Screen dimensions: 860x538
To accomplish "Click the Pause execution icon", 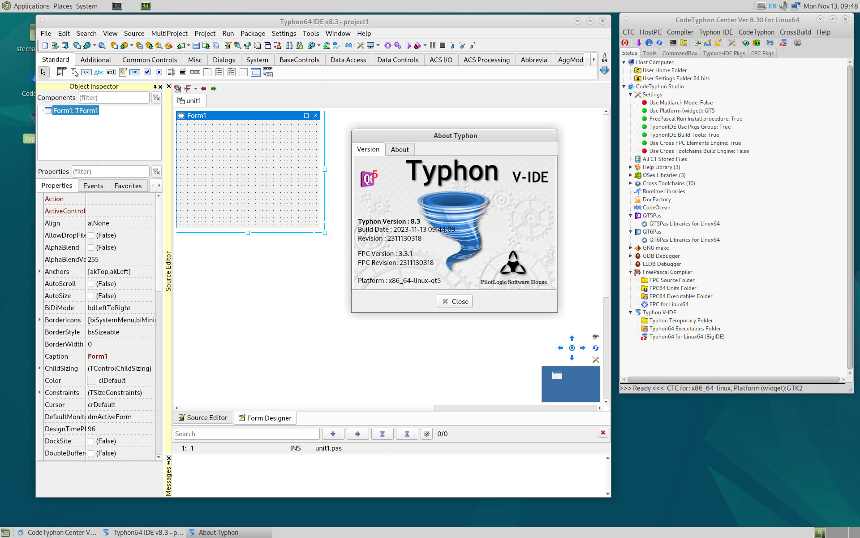I will 433,45.
